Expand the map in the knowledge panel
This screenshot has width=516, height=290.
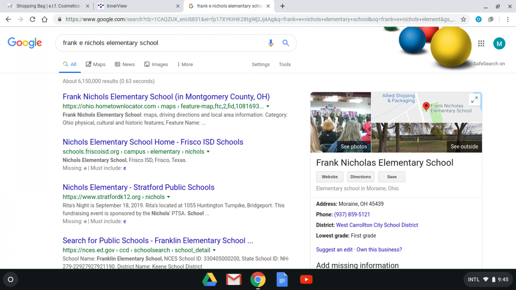pyautogui.click(x=474, y=99)
